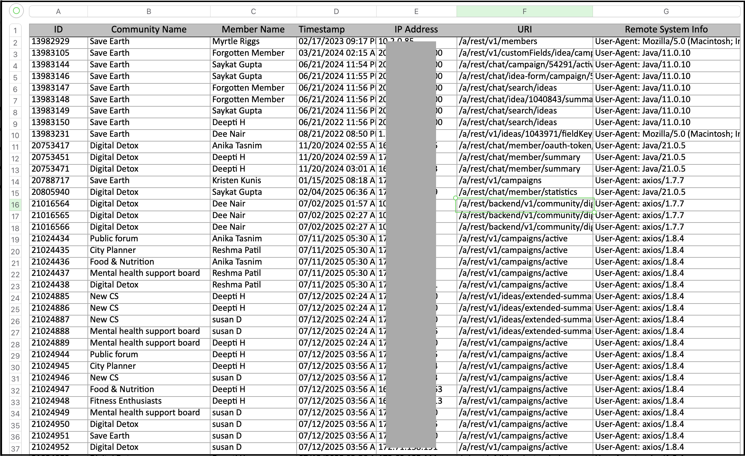This screenshot has height=456, width=745.
Task: Select row 1 number header
Action: coord(15,31)
